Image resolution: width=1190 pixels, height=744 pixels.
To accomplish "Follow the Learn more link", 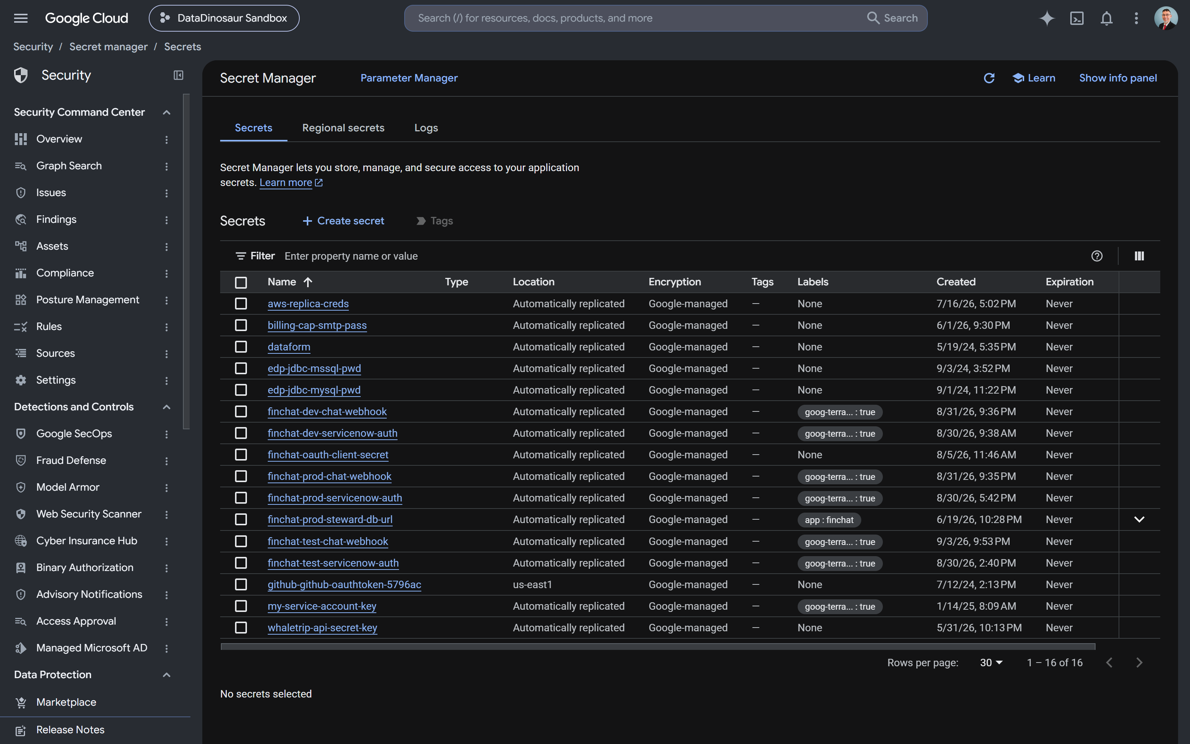I will point(290,183).
